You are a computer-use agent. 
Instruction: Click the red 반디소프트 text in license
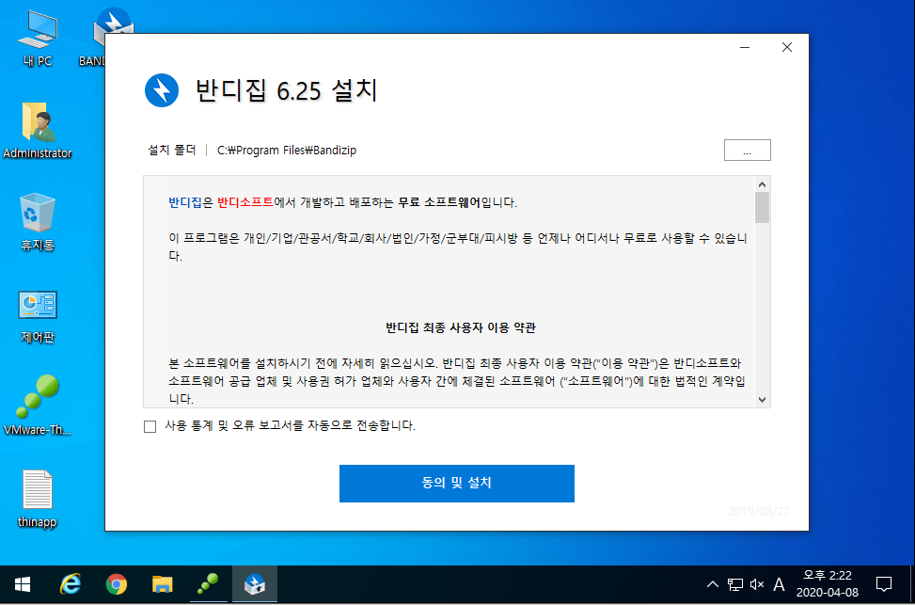click(x=245, y=203)
